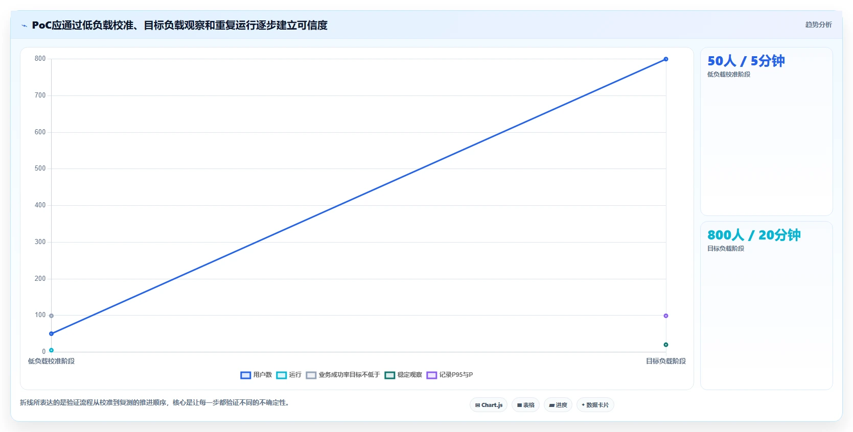The width and height of the screenshot is (853, 432).
Task: Click the 50人 / 5分钟 card value
Action: (x=746, y=61)
